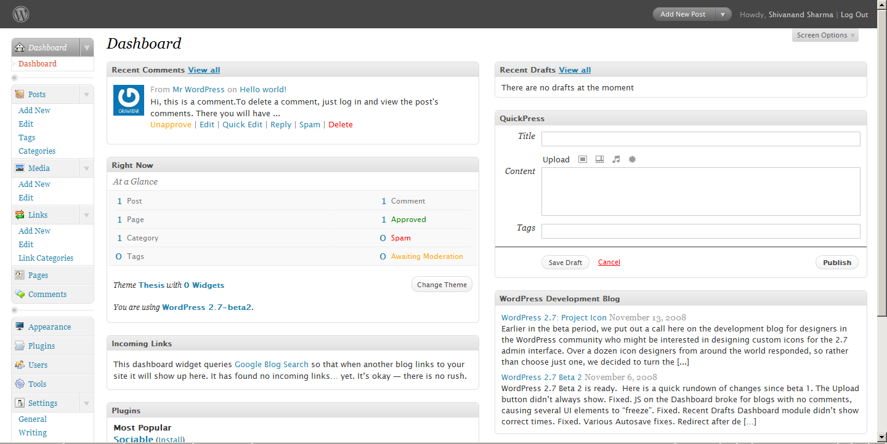Open the Links menu heading
The height and width of the screenshot is (444, 887).
38,215
